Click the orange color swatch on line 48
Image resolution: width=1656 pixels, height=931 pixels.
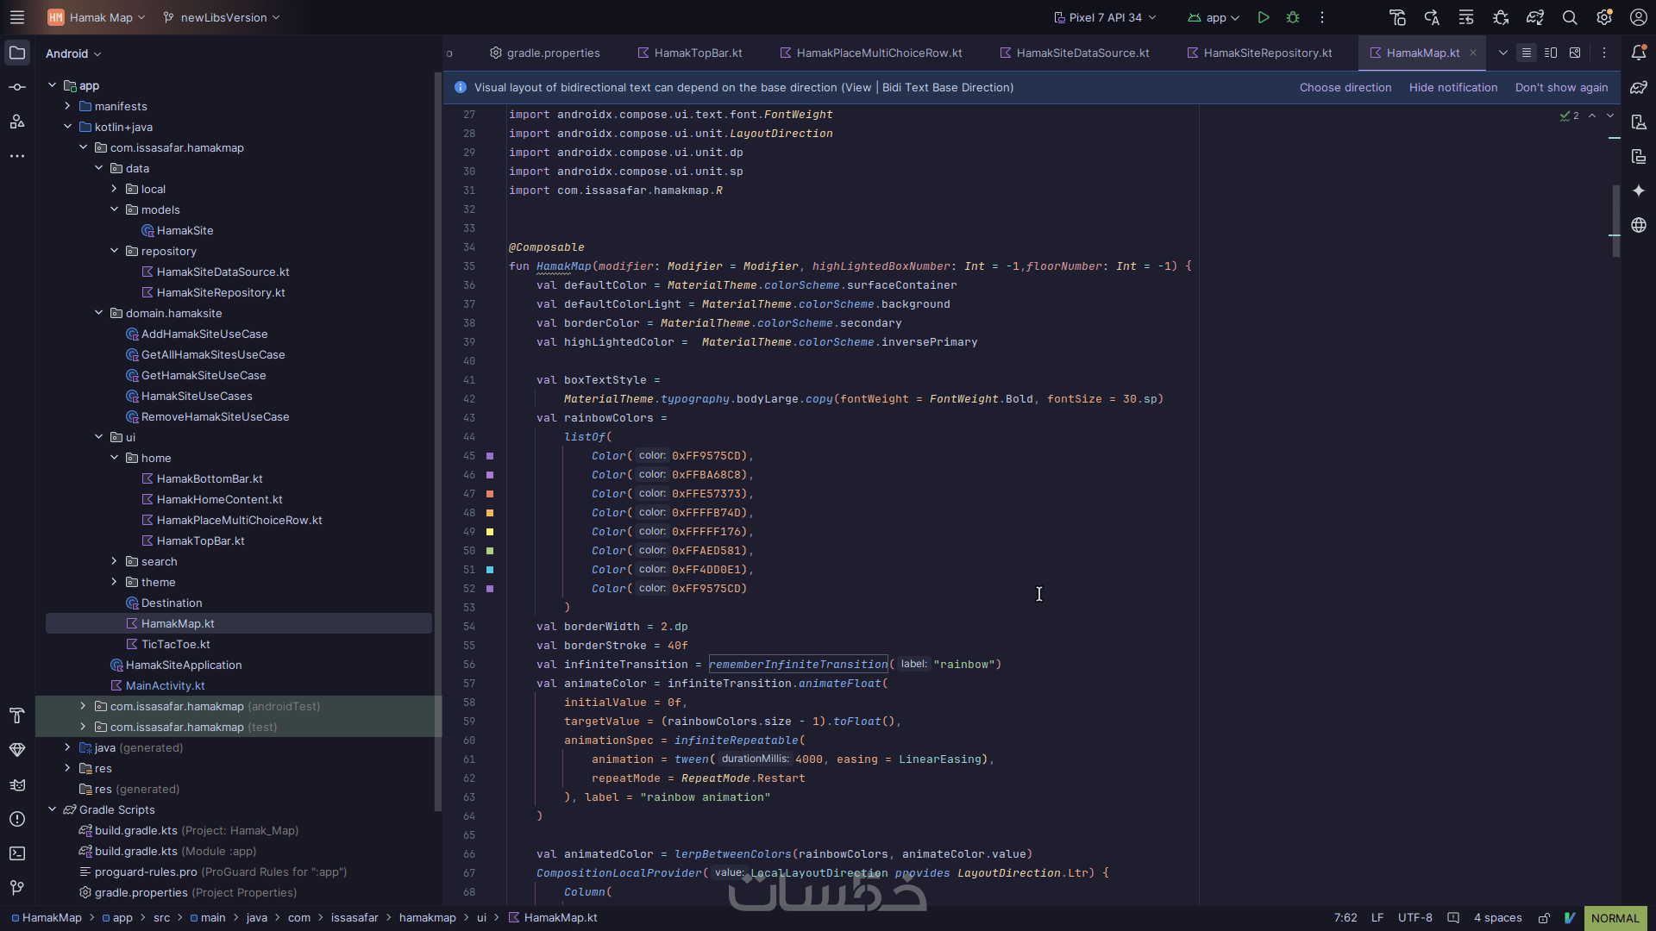[490, 513]
